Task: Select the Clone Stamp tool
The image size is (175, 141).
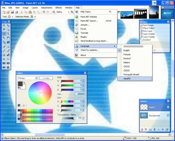Action: (4, 55)
